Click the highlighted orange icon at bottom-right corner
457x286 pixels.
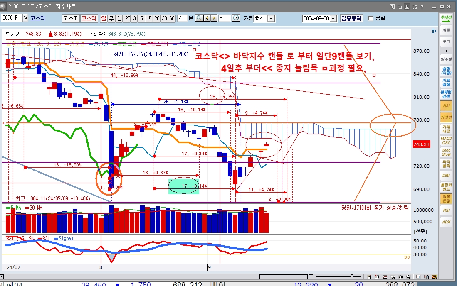point(434,277)
